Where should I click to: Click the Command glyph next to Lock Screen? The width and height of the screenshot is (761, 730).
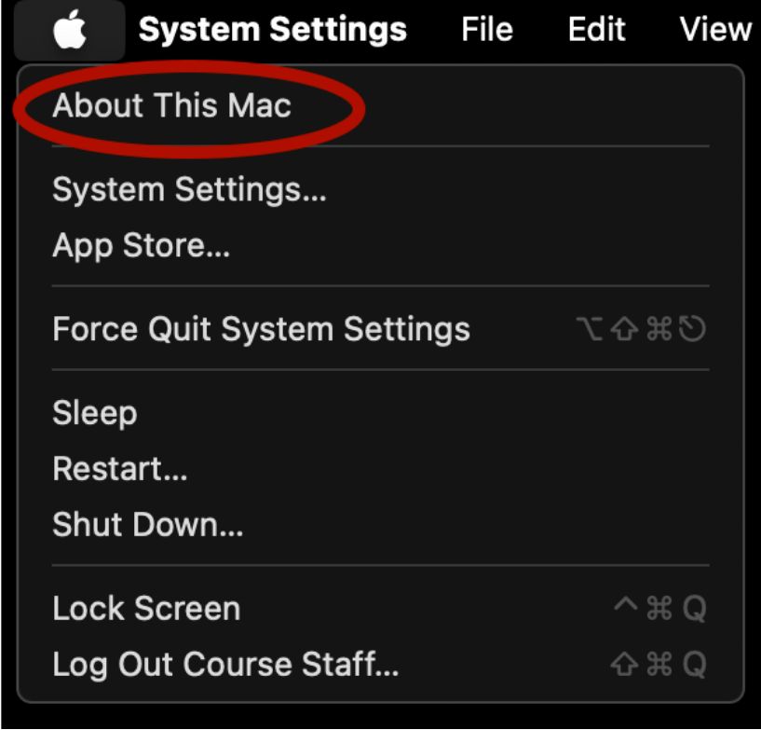(x=658, y=607)
